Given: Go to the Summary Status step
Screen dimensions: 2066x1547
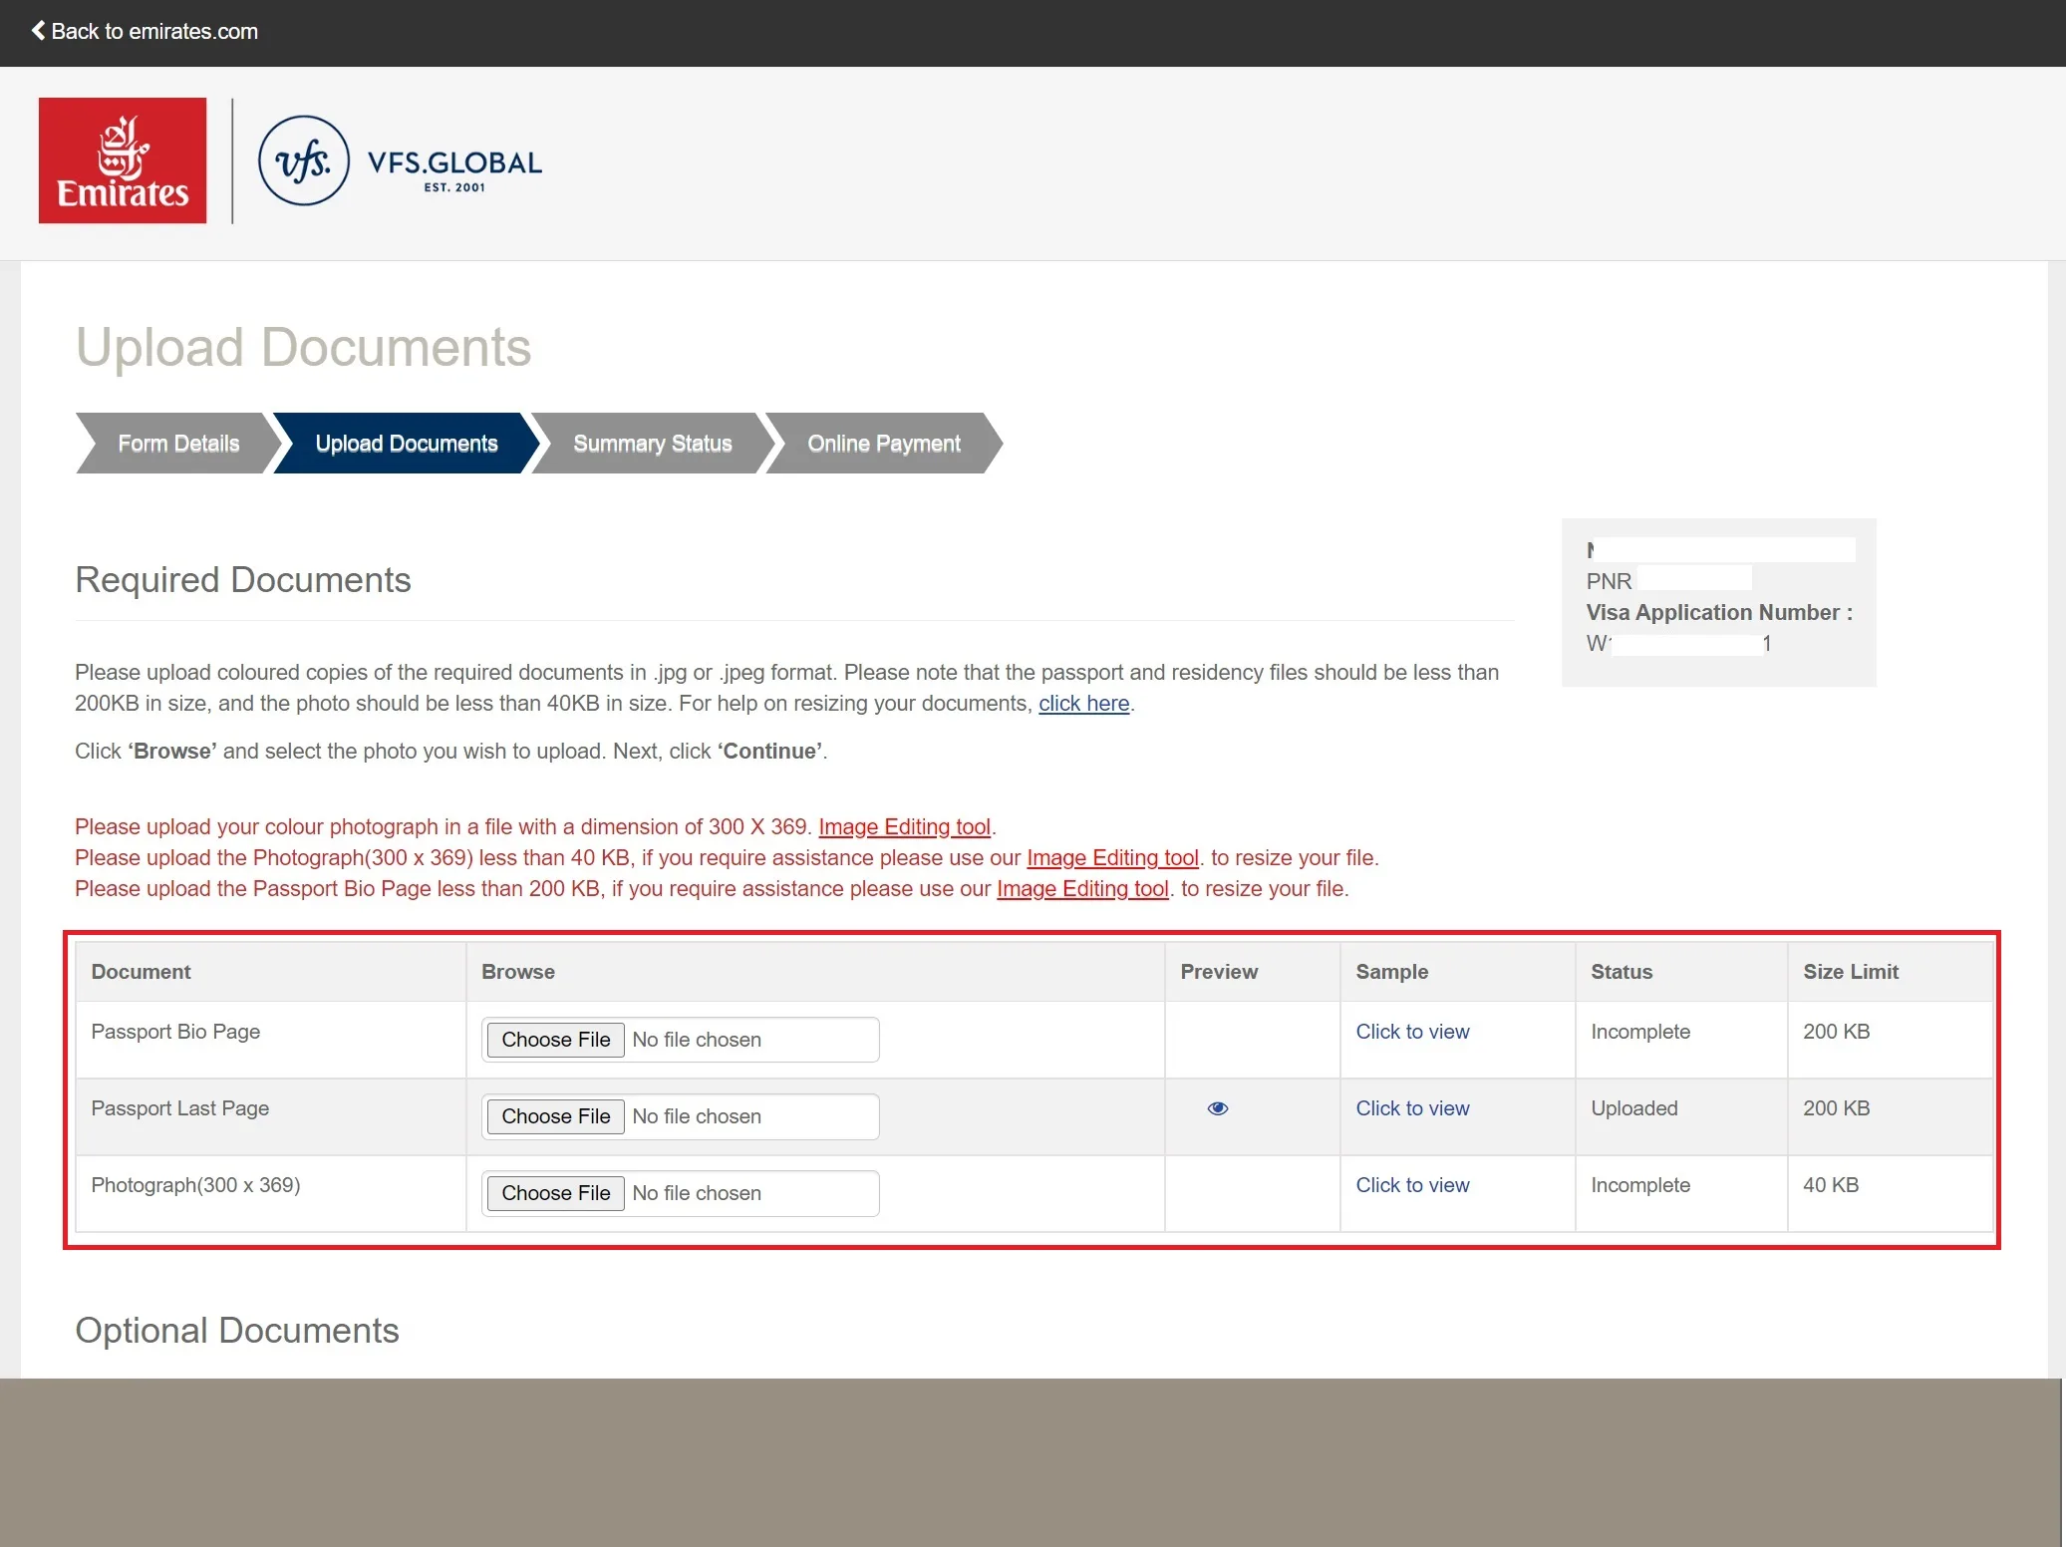Looking at the screenshot, I should click(x=652, y=444).
